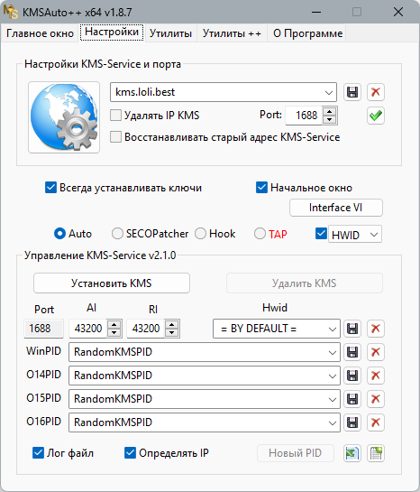This screenshot has height=492, width=420.
Task: Expand the kms.loli.best server dropdown
Action: (x=329, y=93)
